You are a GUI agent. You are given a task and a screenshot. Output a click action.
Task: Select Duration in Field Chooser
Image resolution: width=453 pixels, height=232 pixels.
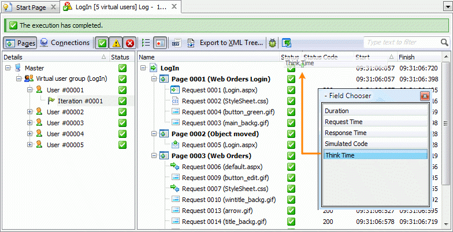click(376, 111)
